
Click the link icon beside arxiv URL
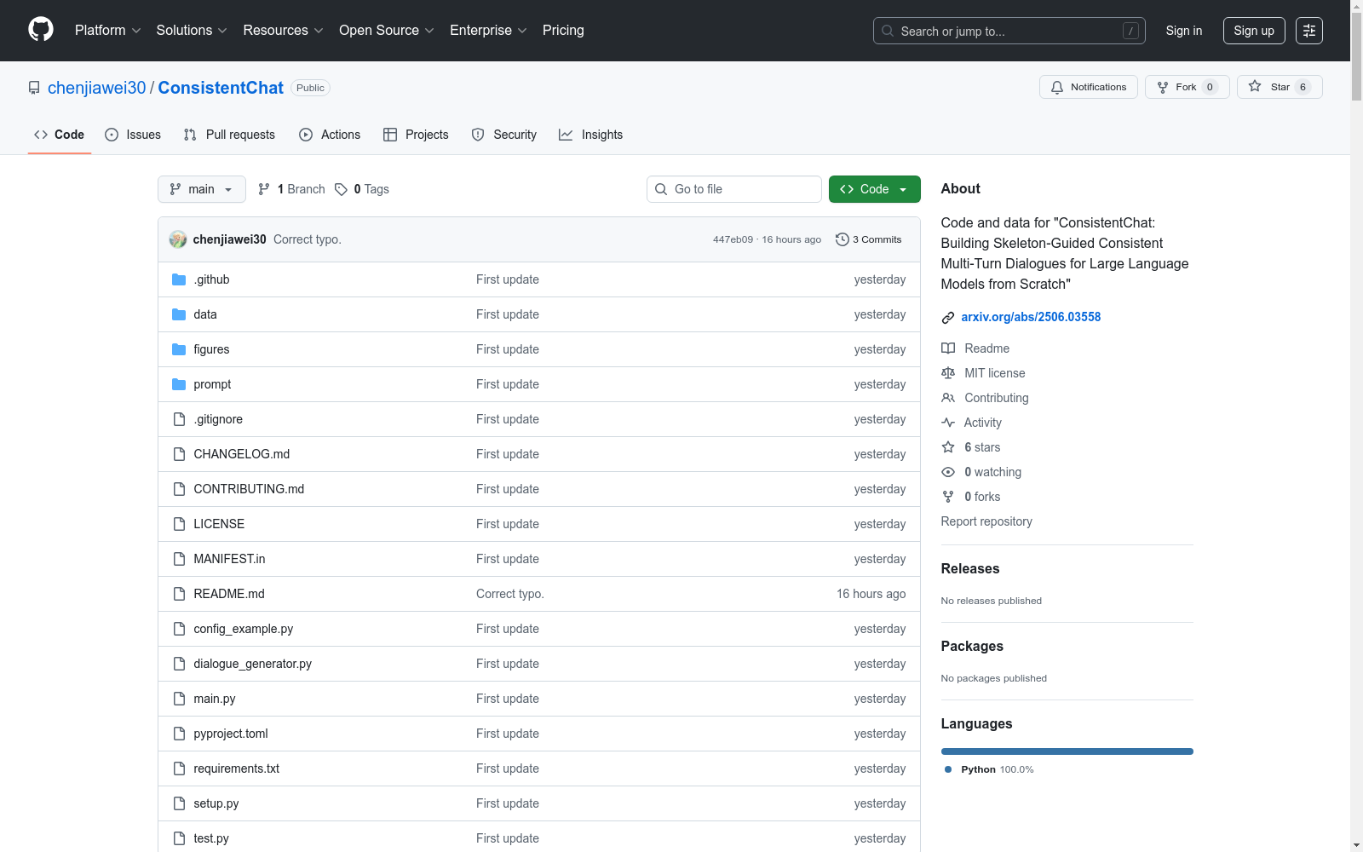(948, 318)
